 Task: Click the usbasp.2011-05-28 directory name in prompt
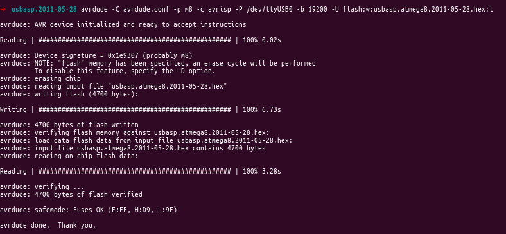(44, 10)
